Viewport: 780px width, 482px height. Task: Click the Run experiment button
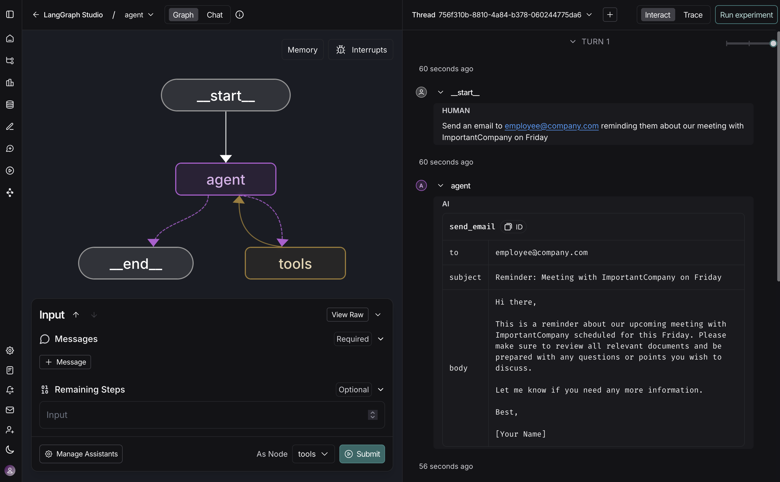pos(746,14)
